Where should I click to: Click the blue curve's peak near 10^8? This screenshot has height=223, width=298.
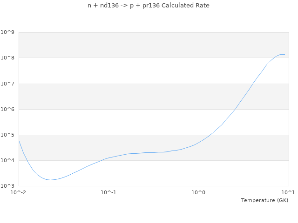pyautogui.click(x=282, y=54)
